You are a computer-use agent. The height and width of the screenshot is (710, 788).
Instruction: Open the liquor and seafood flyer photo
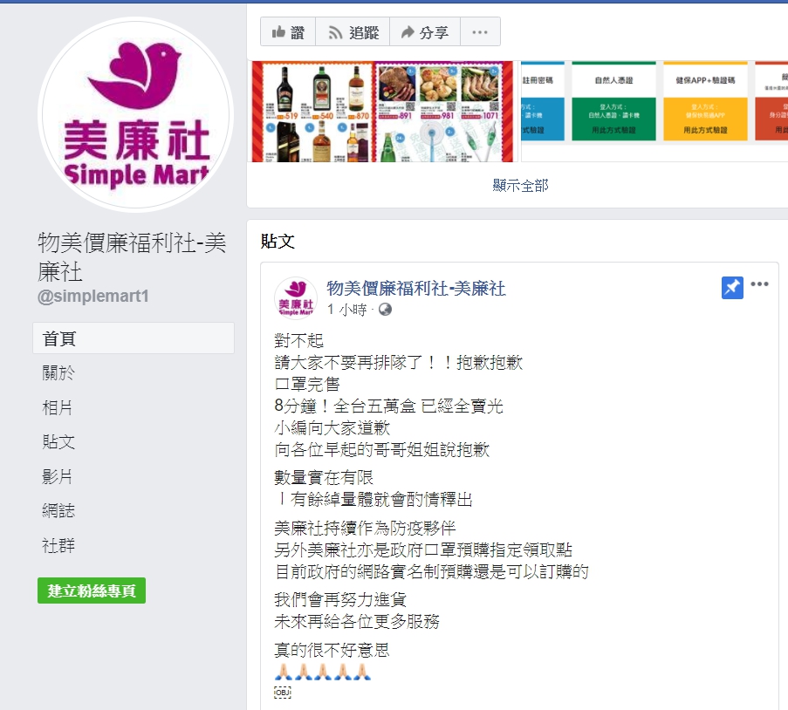(382, 112)
